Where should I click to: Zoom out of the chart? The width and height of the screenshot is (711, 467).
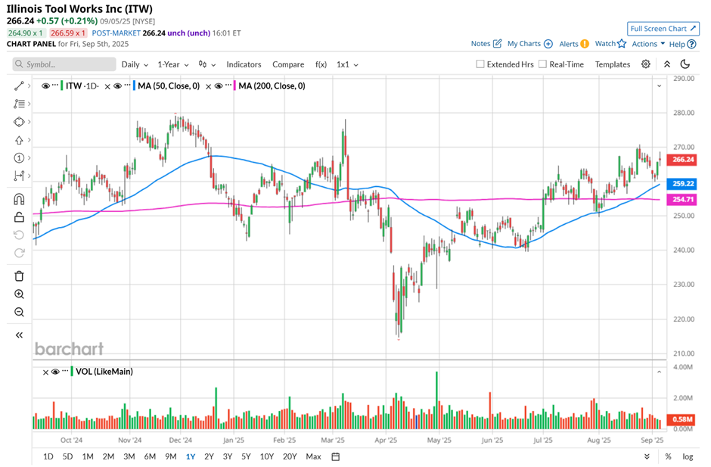19,313
